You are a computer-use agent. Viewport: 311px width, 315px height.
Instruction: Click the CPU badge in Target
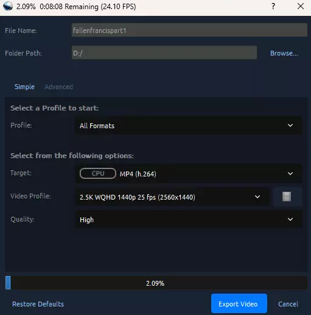click(98, 173)
